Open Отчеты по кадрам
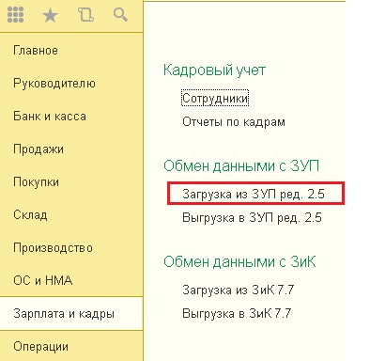The width and height of the screenshot is (370, 361). point(234,122)
